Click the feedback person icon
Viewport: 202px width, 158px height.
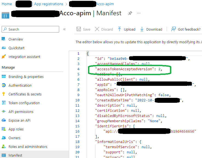[x=173, y=29]
